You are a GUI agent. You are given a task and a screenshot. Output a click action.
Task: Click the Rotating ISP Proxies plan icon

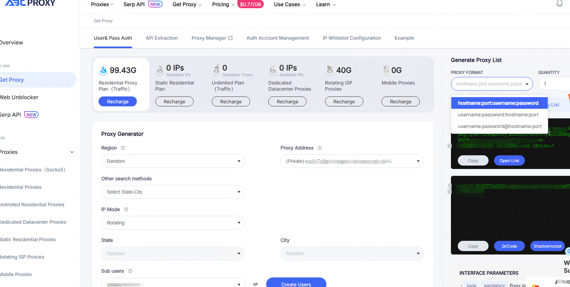point(329,70)
